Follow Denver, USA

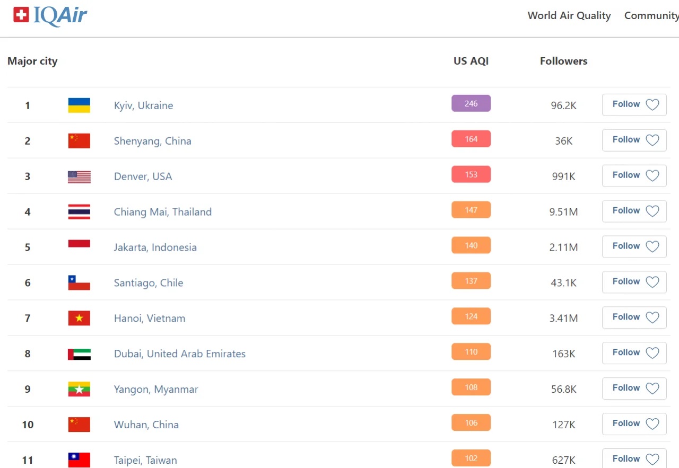(634, 176)
